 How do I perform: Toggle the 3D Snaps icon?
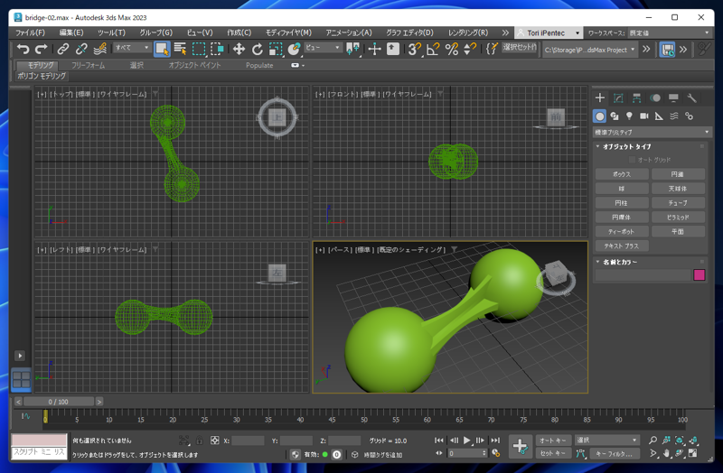point(414,49)
